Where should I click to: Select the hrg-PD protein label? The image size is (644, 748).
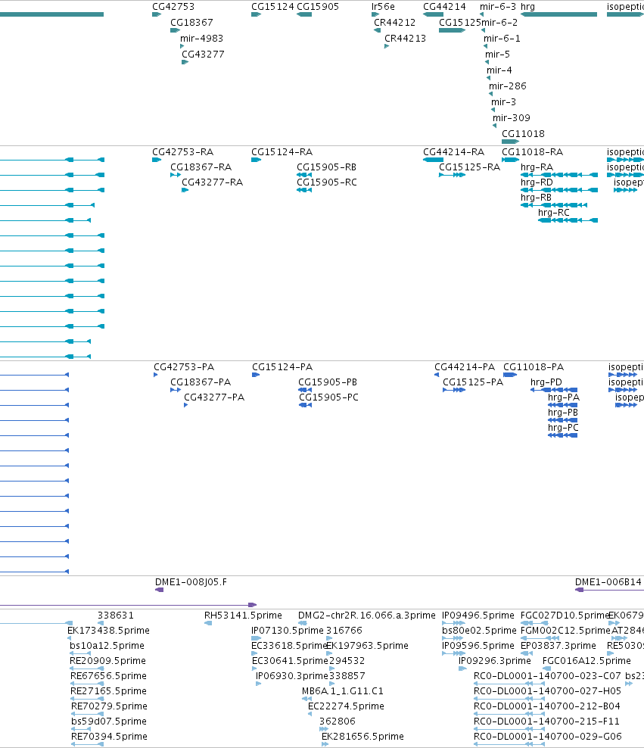click(546, 382)
